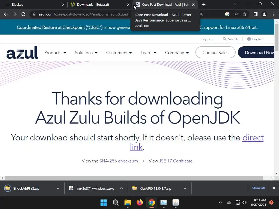Close the downloads bar

(274, 188)
